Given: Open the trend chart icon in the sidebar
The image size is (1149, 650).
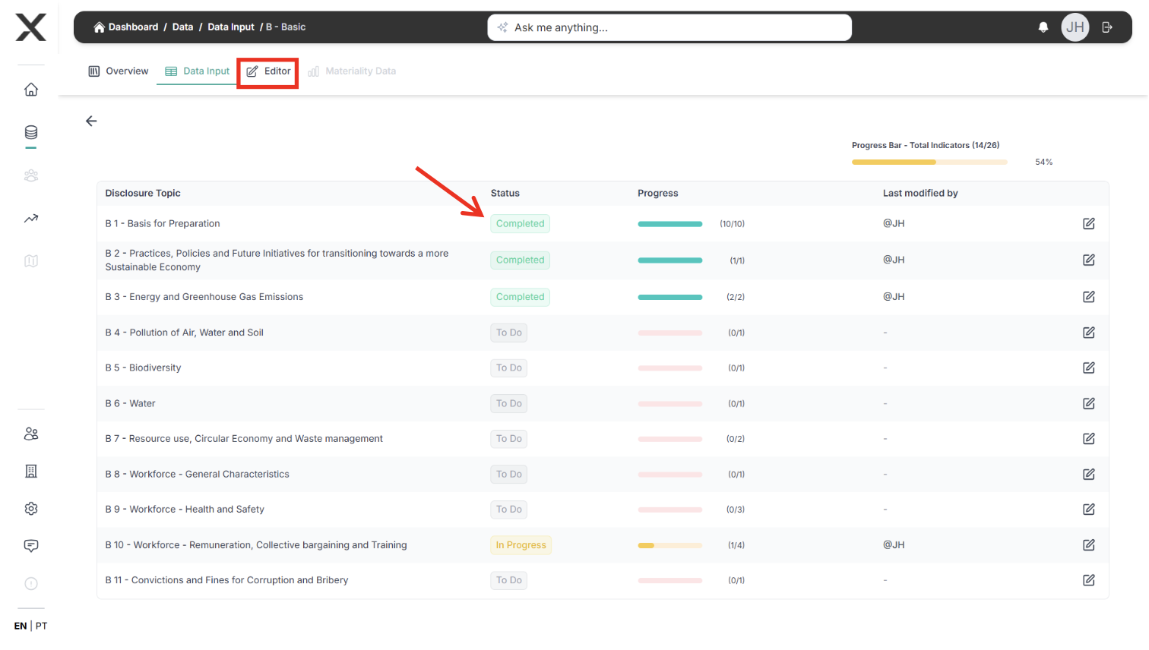Looking at the screenshot, I should [x=31, y=219].
